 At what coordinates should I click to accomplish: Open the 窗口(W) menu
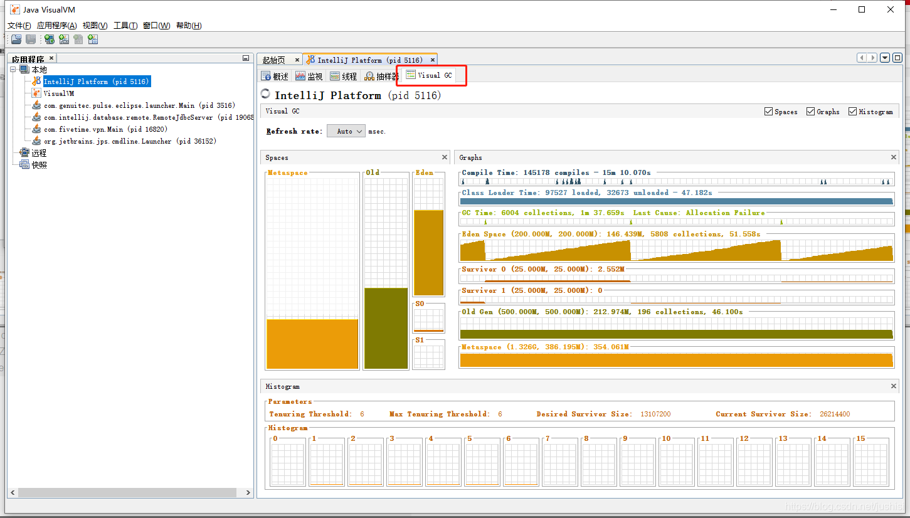coord(156,26)
